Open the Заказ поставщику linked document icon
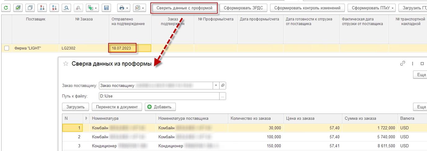Screen dimensions: 427x151 tap(223, 86)
